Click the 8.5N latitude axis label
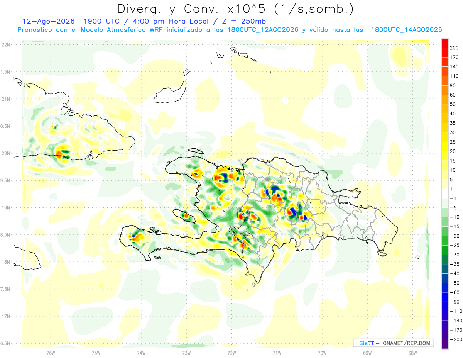Viewport: 463px width, 358px height. pos(5,235)
